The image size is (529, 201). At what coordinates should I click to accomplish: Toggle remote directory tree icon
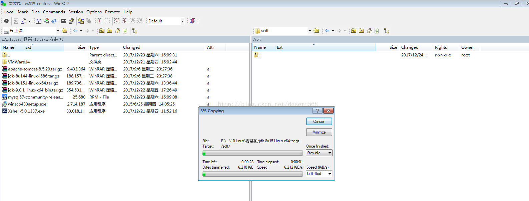pyautogui.click(x=387, y=31)
